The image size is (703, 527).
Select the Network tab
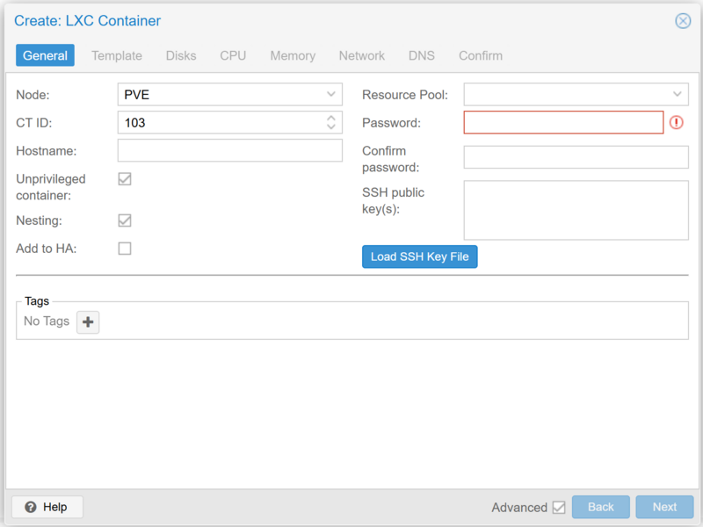(362, 55)
